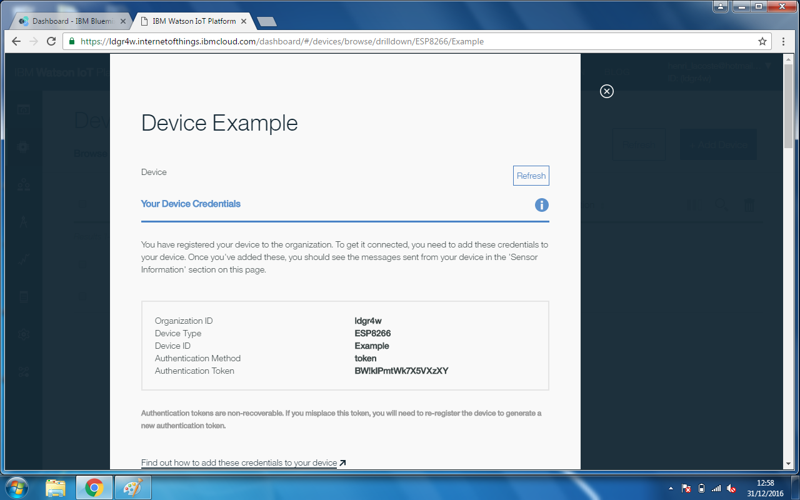Open Usage chart icon in dimmed sidebar
Viewport: 800px width, 500px height.
pos(24,259)
